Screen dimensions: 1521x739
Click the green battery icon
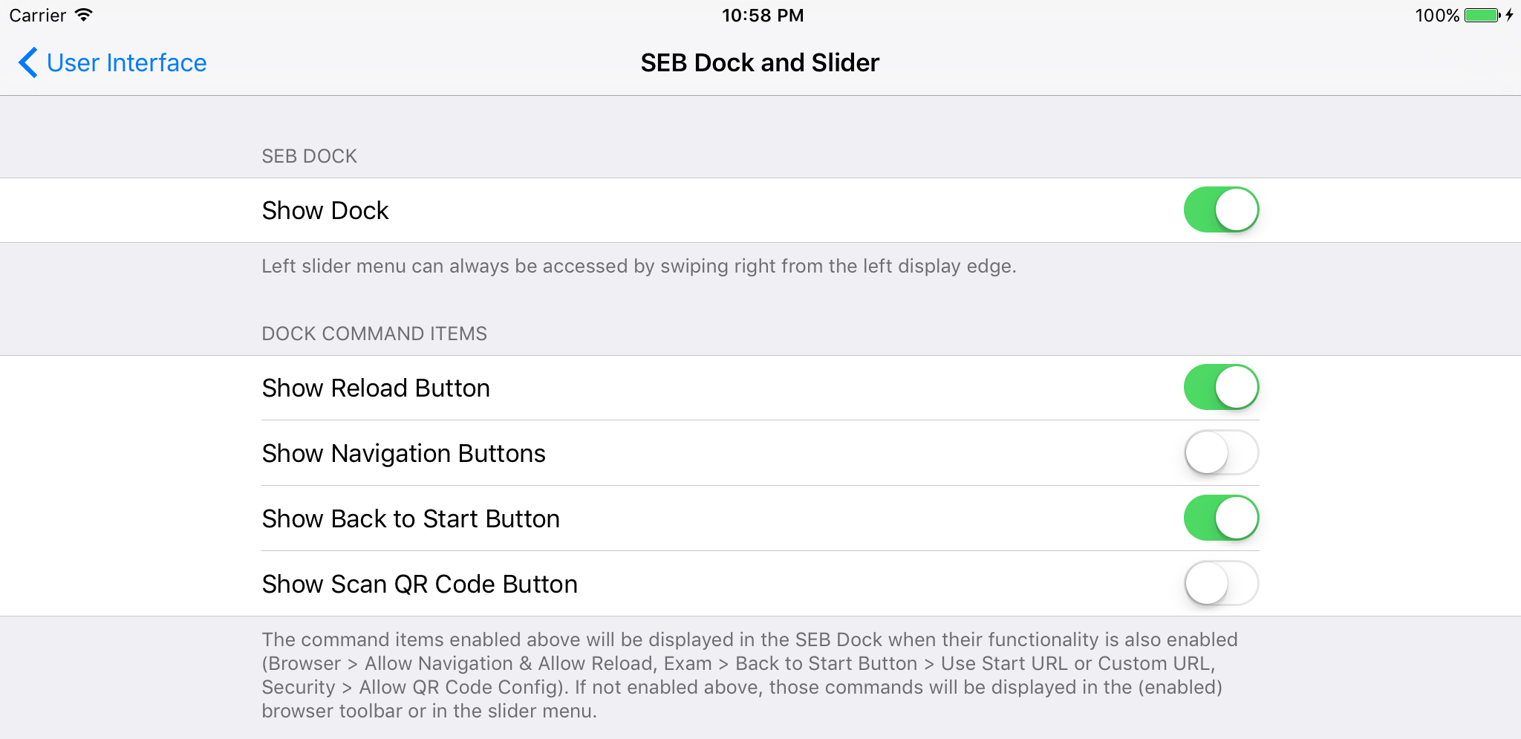point(1482,15)
